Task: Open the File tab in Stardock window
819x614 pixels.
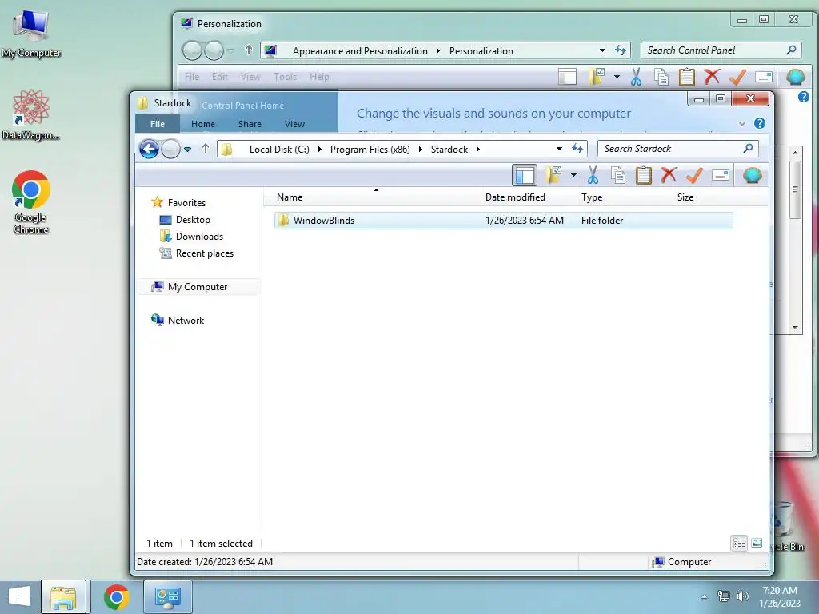Action: coord(158,124)
